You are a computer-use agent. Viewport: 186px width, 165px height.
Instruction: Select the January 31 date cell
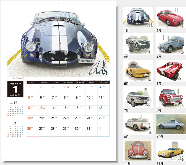click(x=92, y=131)
